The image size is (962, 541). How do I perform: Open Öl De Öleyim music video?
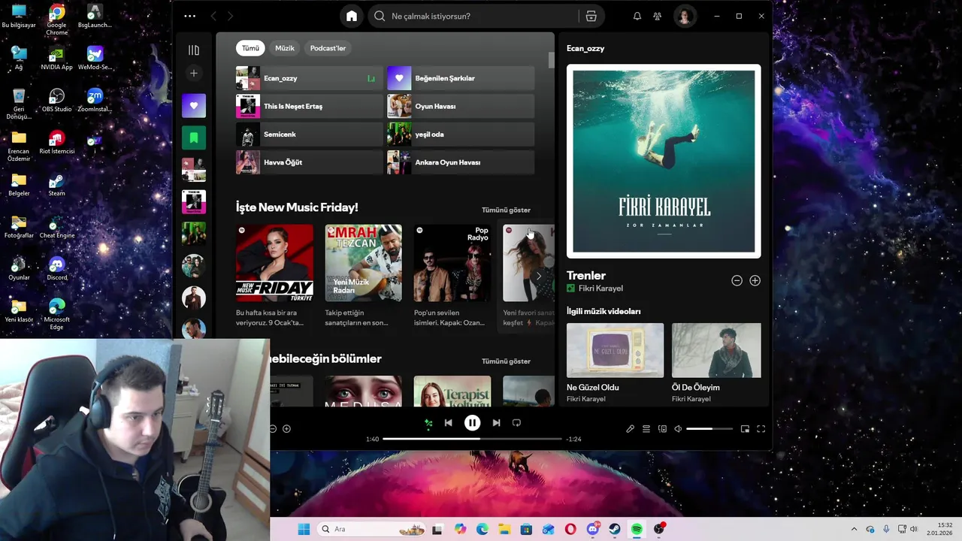716,363
